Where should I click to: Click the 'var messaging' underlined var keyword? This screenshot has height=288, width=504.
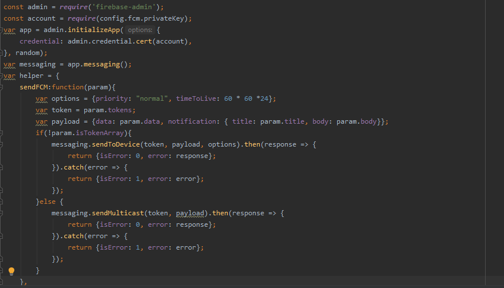[x=9, y=64]
